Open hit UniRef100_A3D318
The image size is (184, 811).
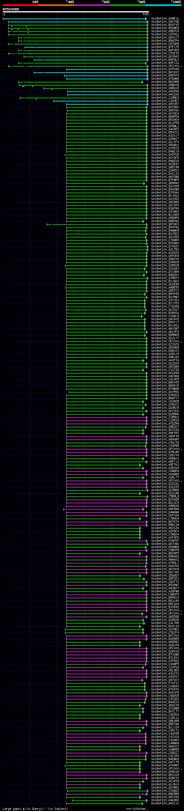click(x=165, y=468)
